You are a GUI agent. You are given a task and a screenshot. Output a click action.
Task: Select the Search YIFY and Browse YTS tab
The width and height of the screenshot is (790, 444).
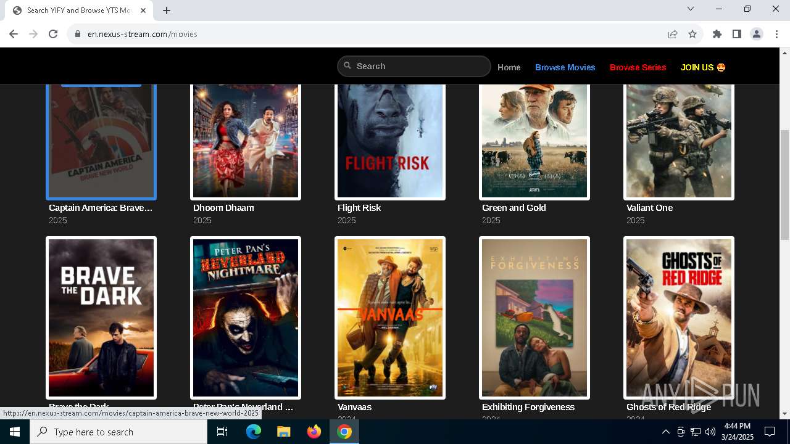[x=79, y=10]
